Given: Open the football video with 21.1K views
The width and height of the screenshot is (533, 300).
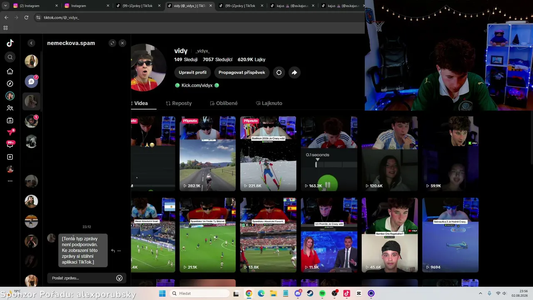Looking at the screenshot, I should click(x=207, y=235).
